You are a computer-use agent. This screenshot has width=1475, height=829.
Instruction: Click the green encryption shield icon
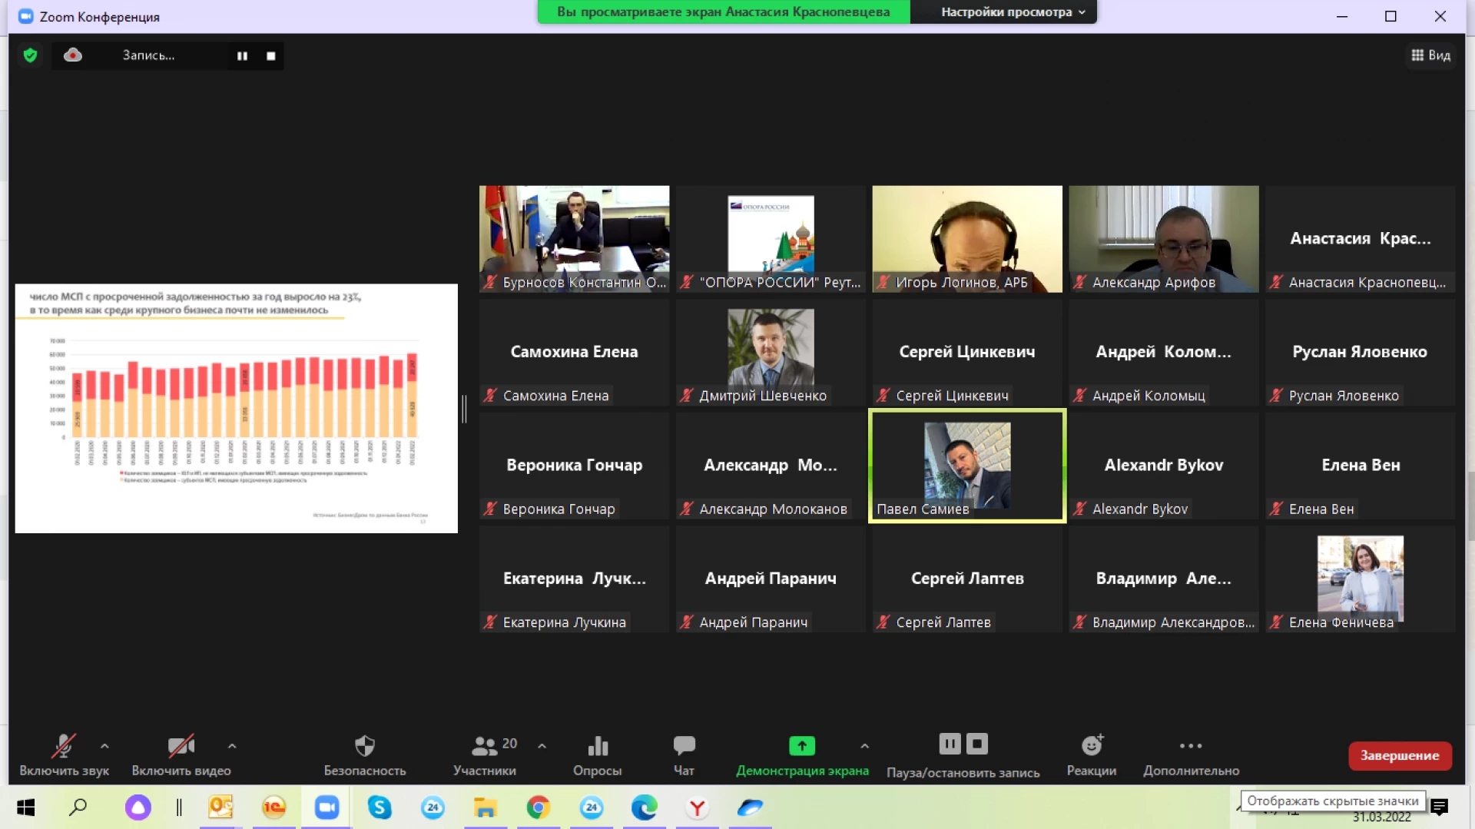[30, 55]
